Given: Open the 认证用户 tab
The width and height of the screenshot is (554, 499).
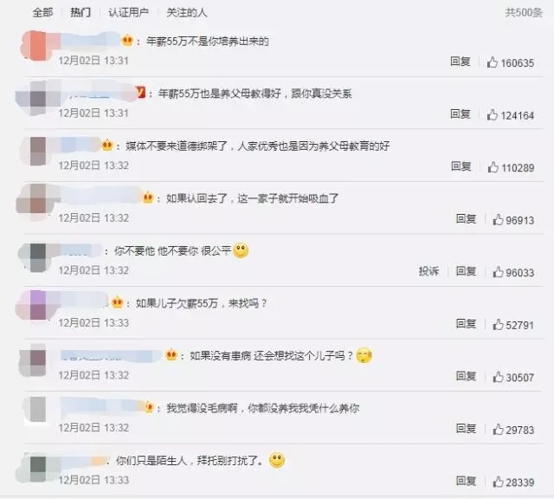Looking at the screenshot, I should 129,12.
